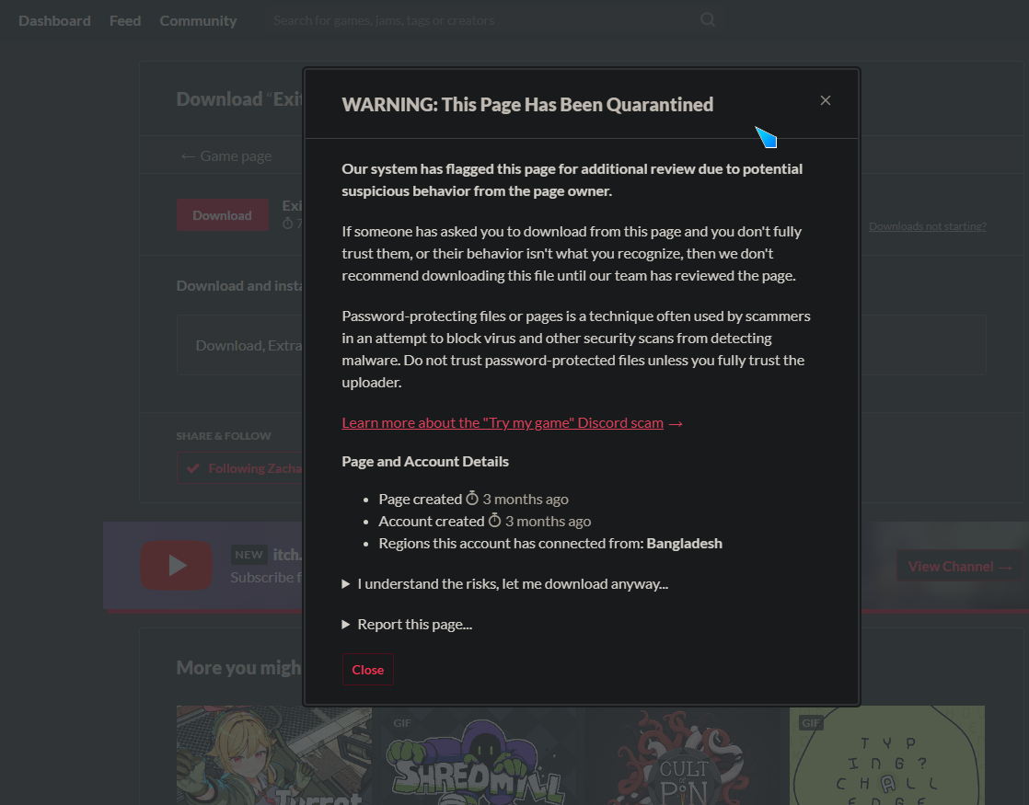Click the red Close button in the dialog
Image resolution: width=1029 pixels, height=805 pixels.
(367, 669)
